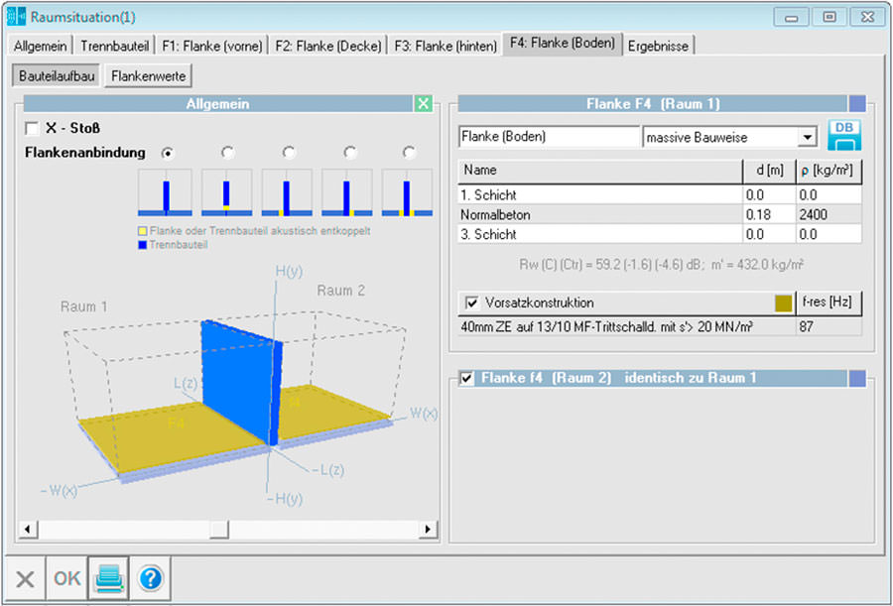
Task: Click blue square in Flanke F4 Raum 1 header
Action: pyautogui.click(x=857, y=104)
